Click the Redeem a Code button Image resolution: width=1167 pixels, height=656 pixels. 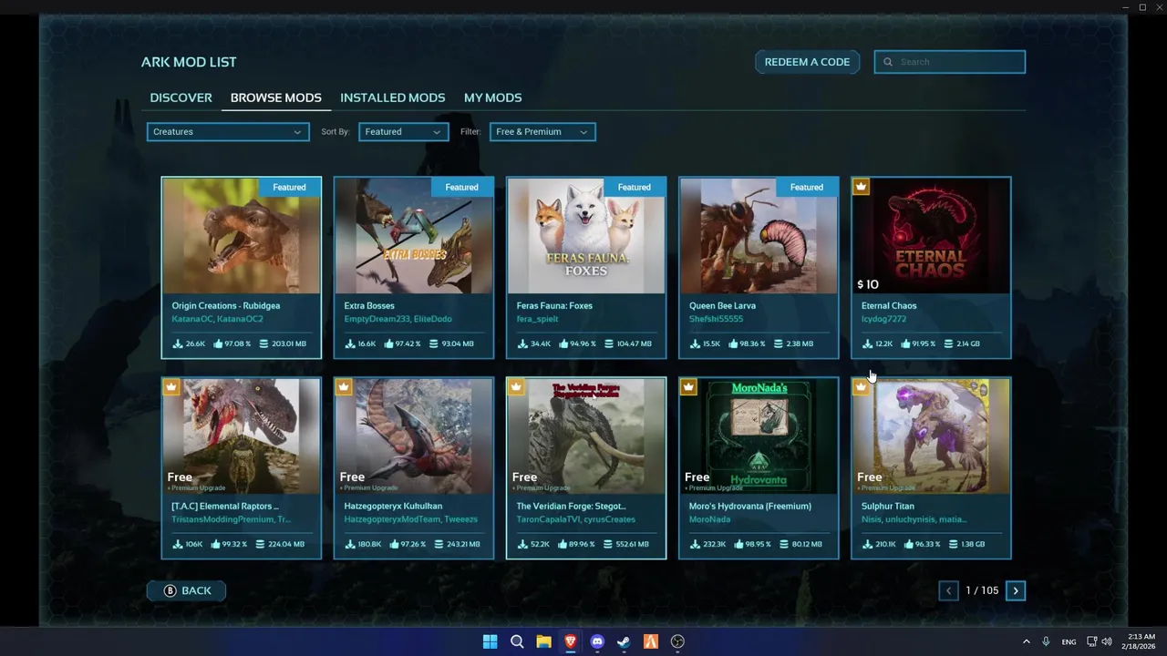tap(807, 62)
